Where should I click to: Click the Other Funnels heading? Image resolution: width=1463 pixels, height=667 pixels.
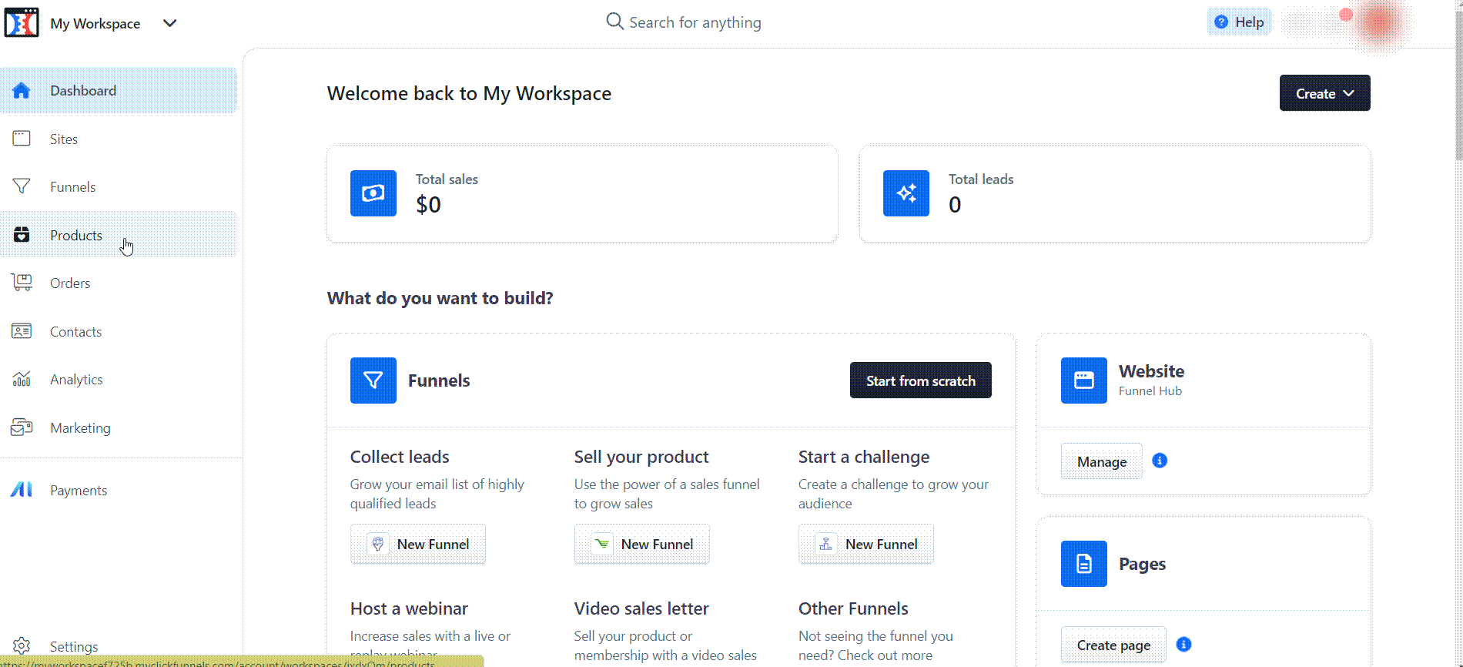[853, 608]
